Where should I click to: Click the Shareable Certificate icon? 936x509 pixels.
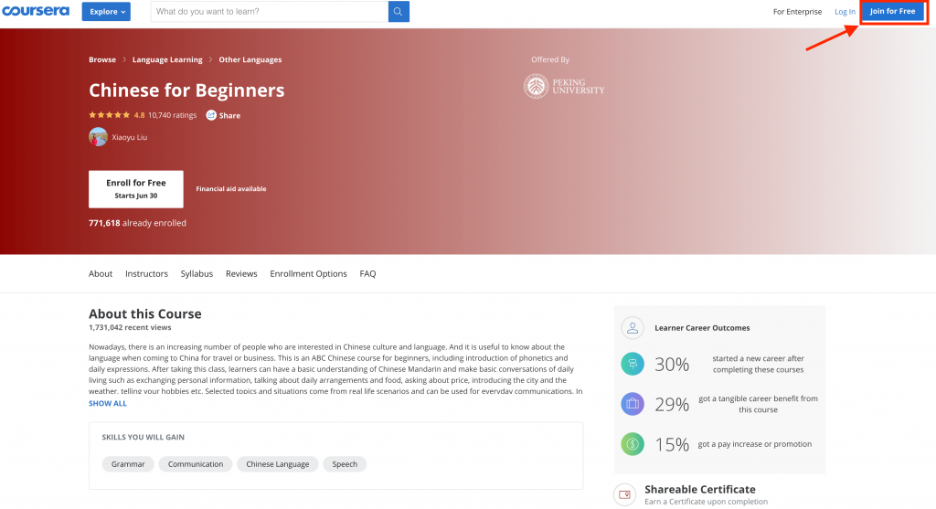pyautogui.click(x=624, y=494)
